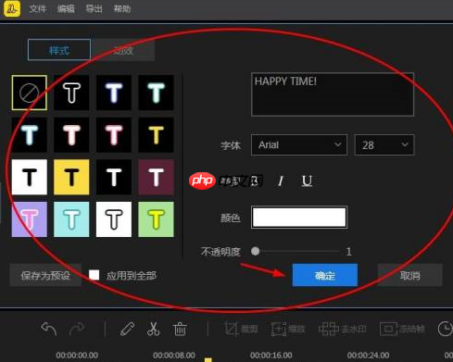Switch to the 动效 tab

(x=123, y=50)
